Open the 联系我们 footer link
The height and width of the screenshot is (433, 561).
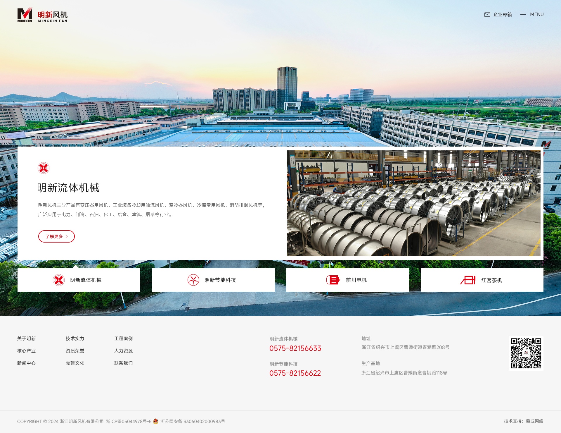(123, 363)
